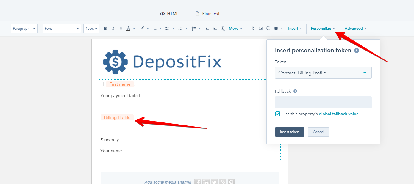
Task: Click into the Fallback input field
Action: [323, 102]
